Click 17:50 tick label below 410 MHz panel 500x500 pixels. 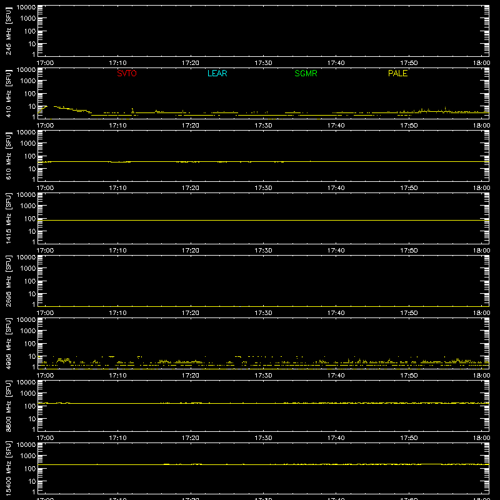click(x=409, y=126)
